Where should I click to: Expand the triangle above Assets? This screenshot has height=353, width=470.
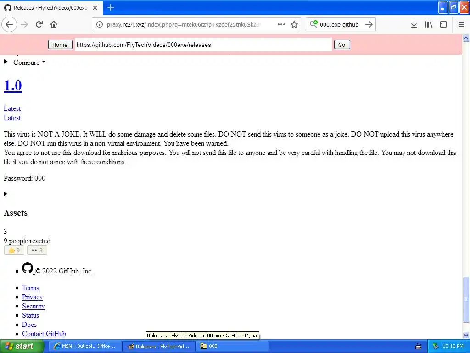[6, 194]
